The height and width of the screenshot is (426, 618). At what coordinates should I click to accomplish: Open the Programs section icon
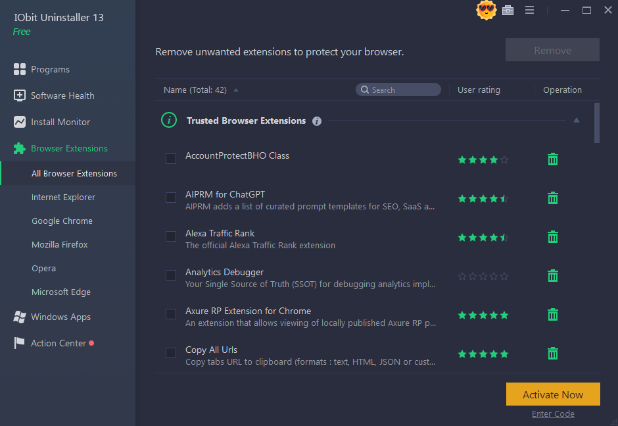(19, 69)
